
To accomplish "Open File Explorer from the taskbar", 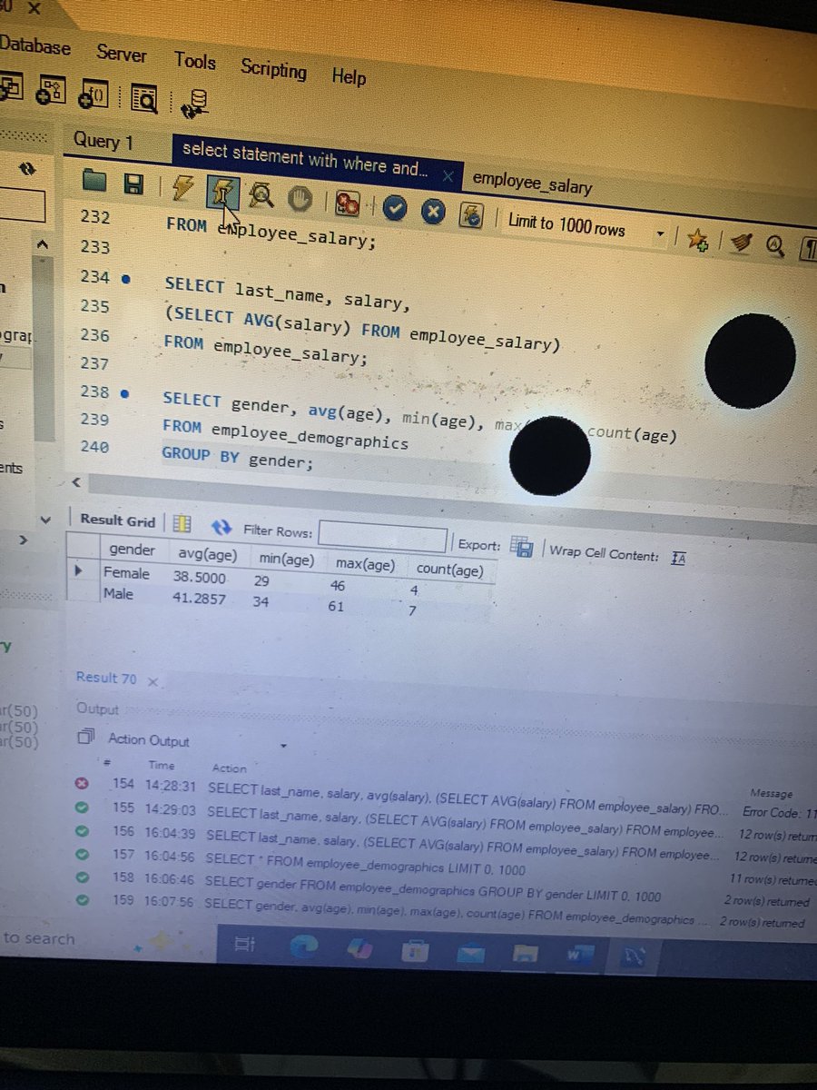I will pyautogui.click(x=525, y=953).
